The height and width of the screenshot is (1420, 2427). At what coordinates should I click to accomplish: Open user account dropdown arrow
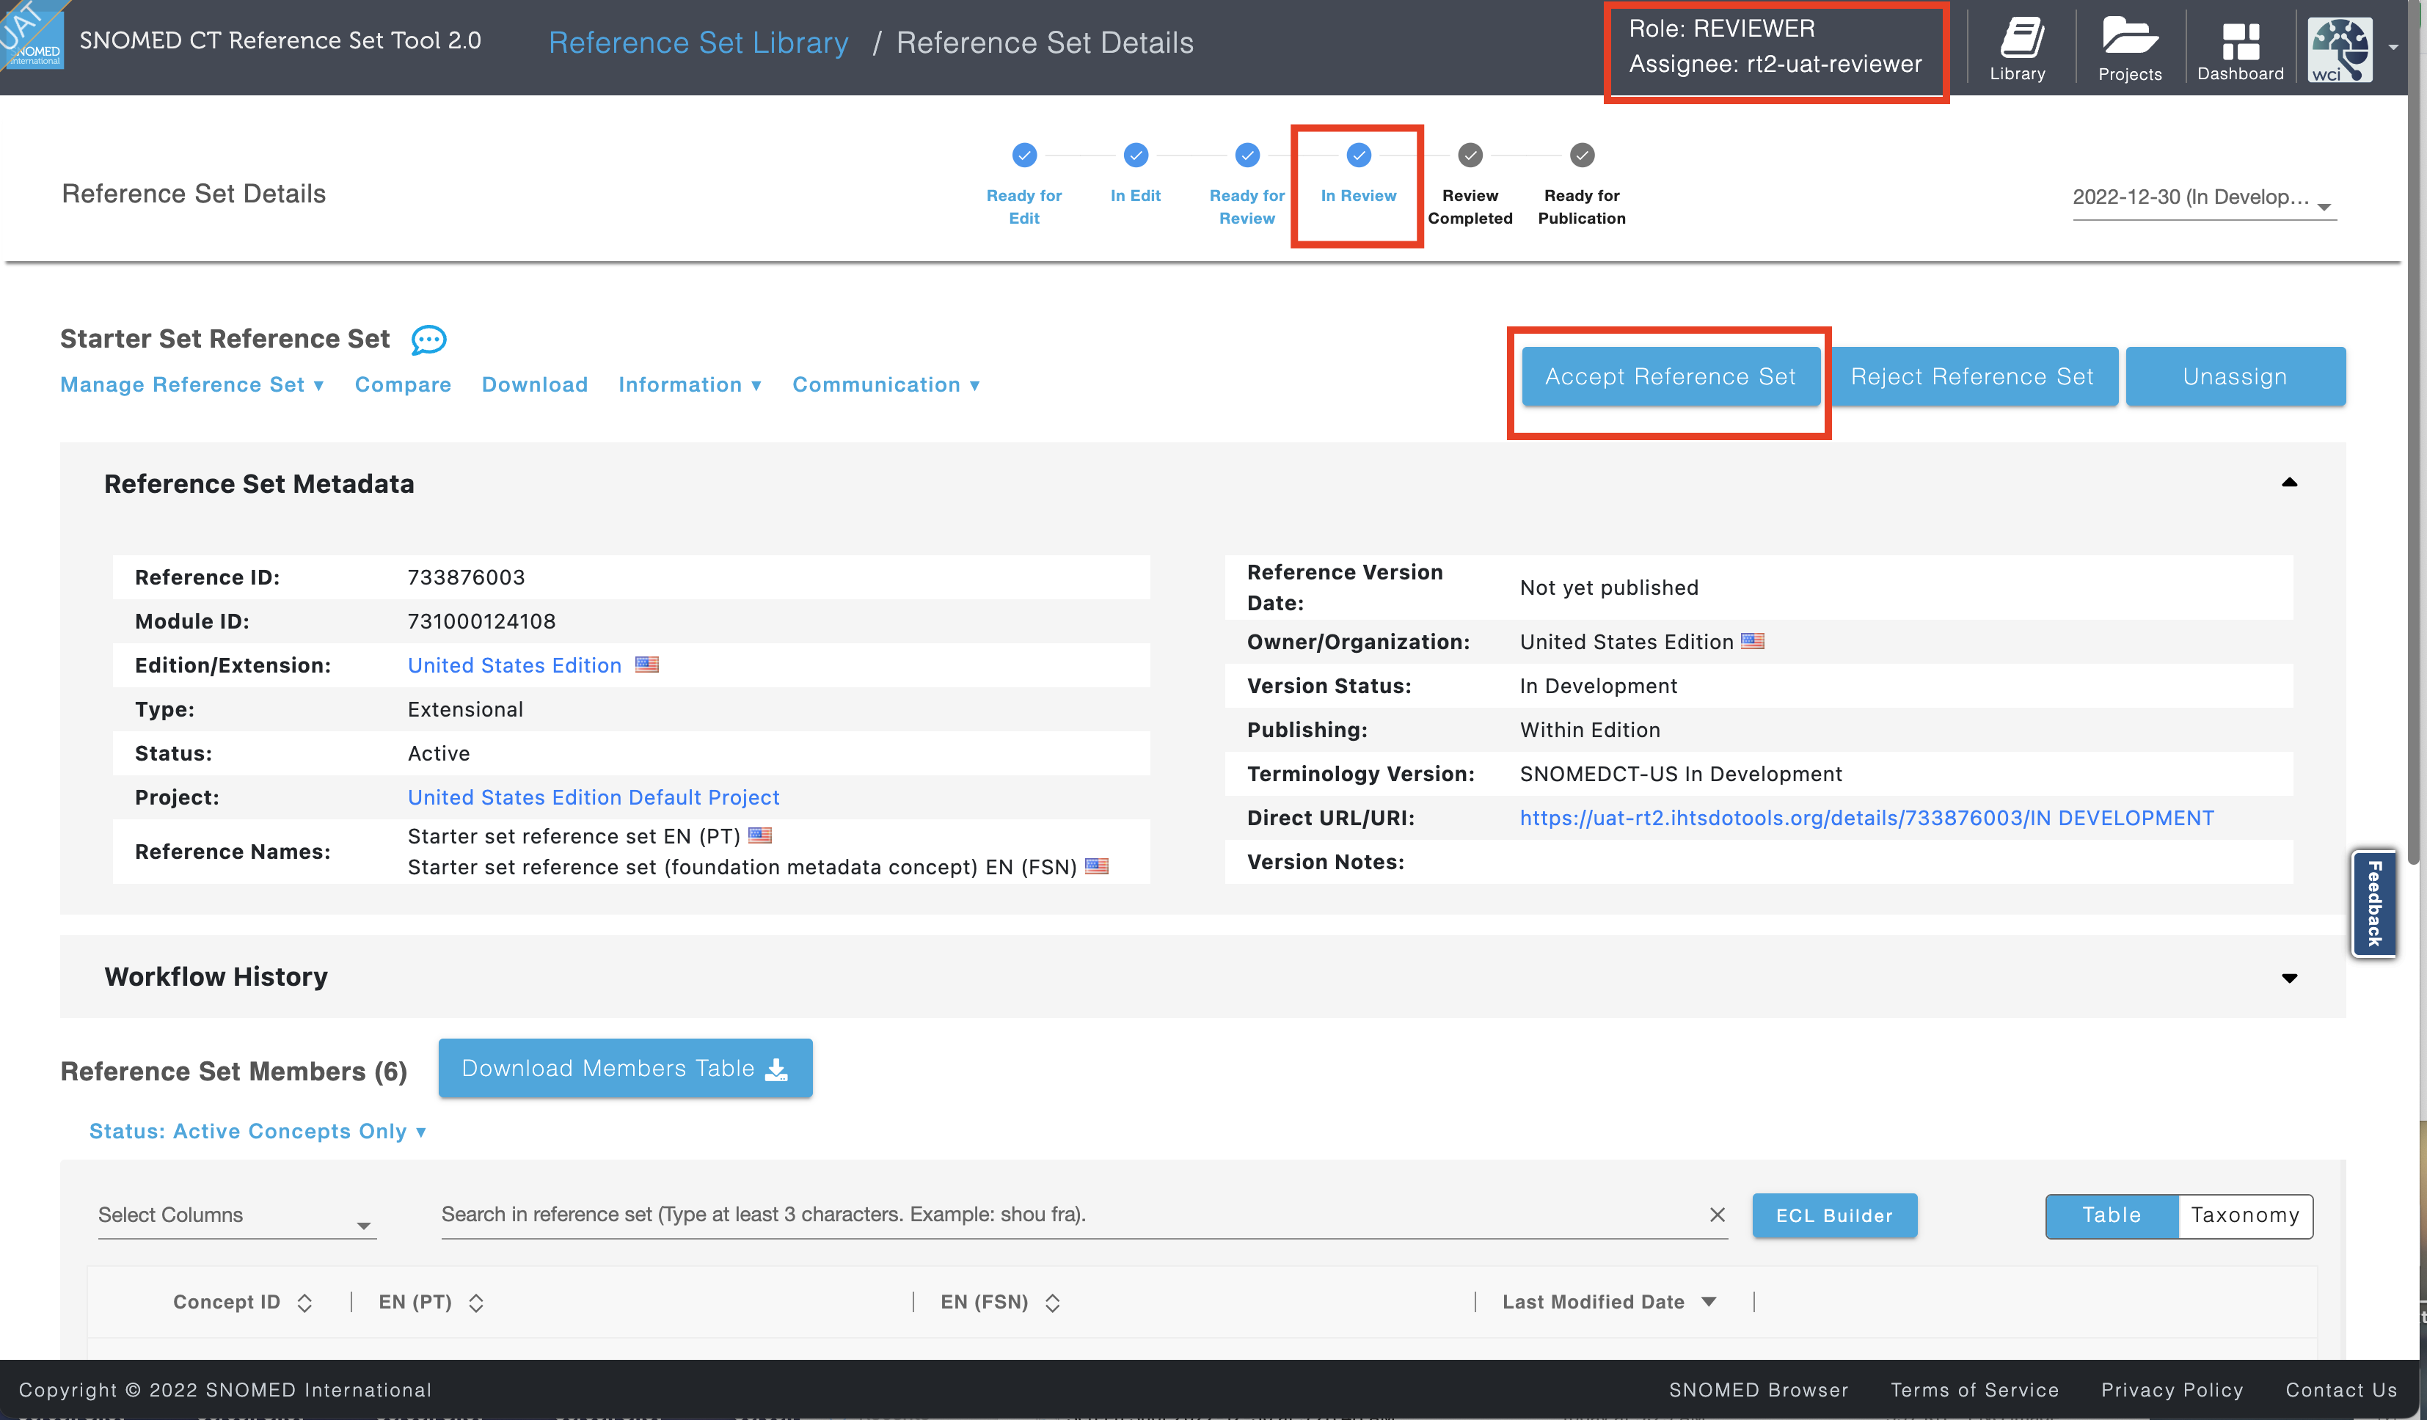2393,46
